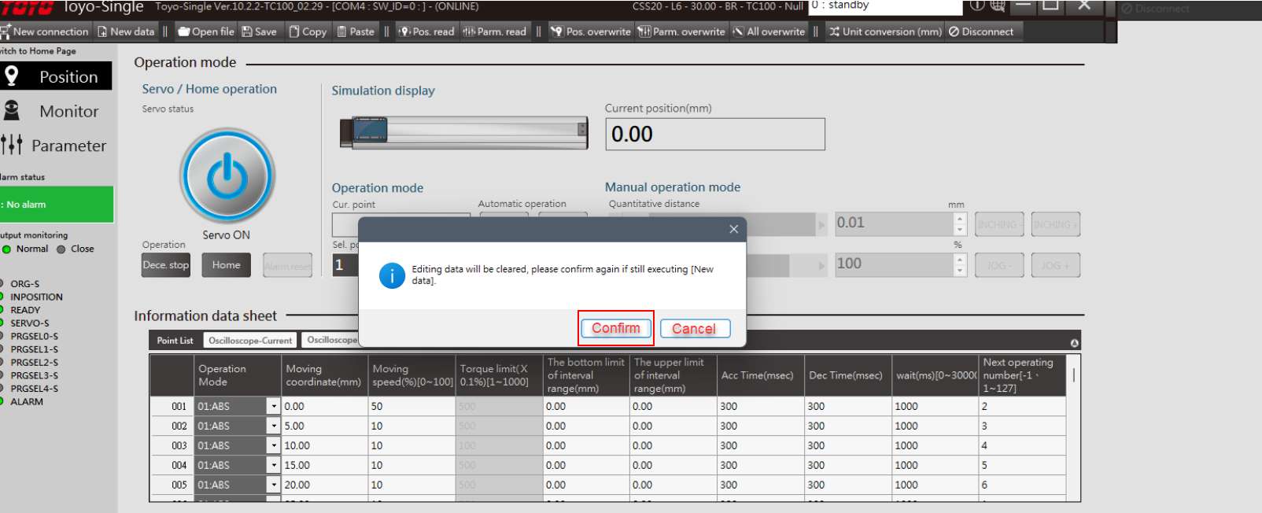Screen dimensions: 1262x513
Task: Select the Point List tab
Action: [175, 340]
